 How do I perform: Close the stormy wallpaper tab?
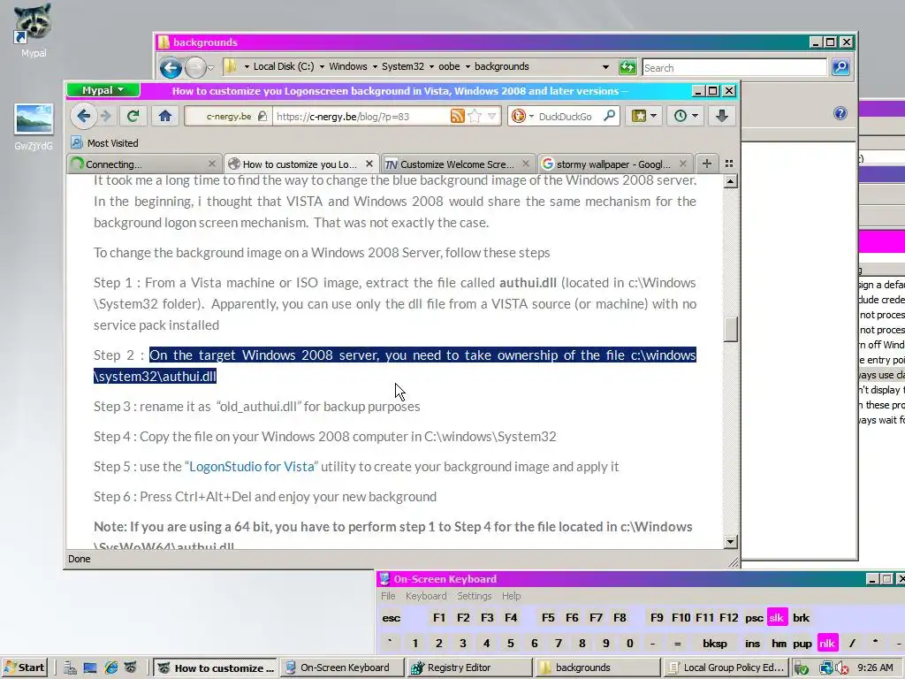(683, 164)
